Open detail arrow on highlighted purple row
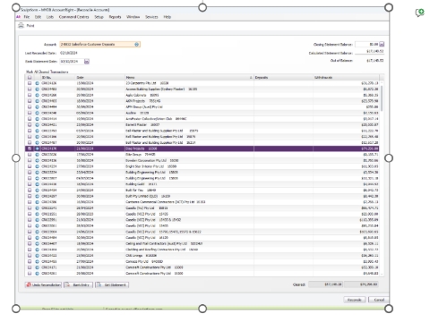This screenshot has height=322, width=430. tap(37, 148)
